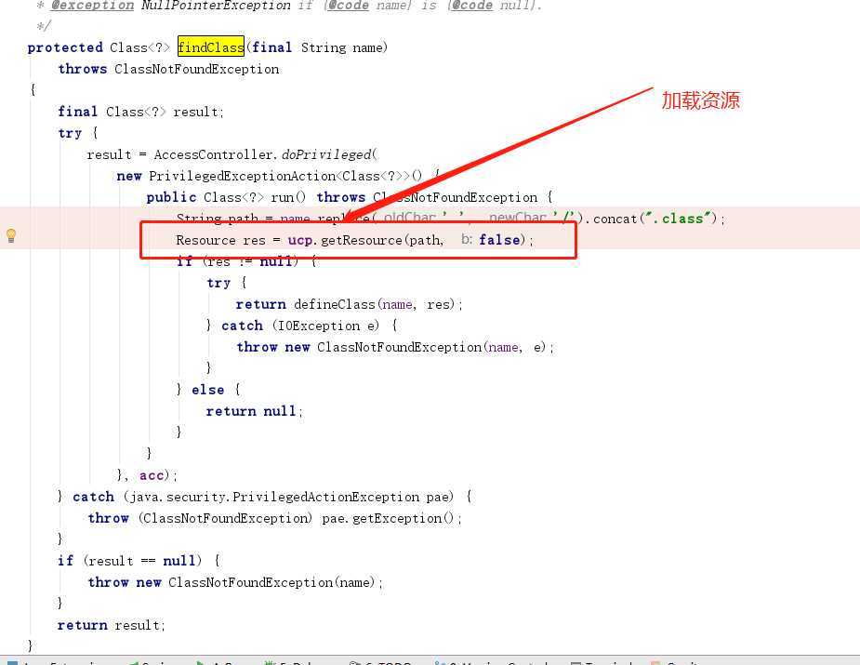Screen dimensions: 860x665
Task: Select the 'String name' parameter text
Action: [x=342, y=47]
